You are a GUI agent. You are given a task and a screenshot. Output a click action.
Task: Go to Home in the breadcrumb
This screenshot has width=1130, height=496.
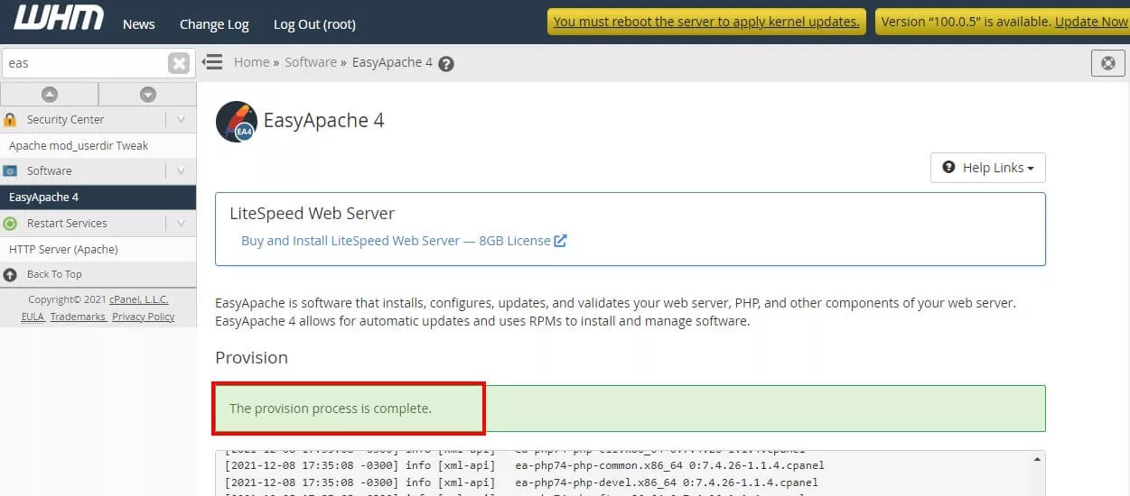pyautogui.click(x=251, y=62)
